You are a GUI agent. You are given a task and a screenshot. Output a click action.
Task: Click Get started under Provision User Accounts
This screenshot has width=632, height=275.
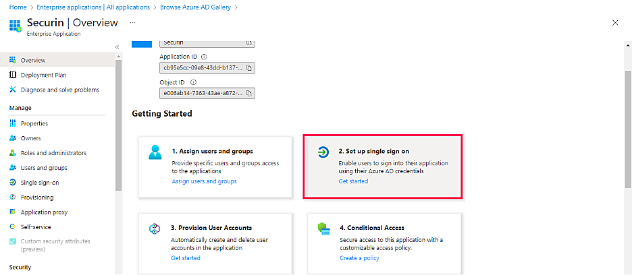[186, 257]
